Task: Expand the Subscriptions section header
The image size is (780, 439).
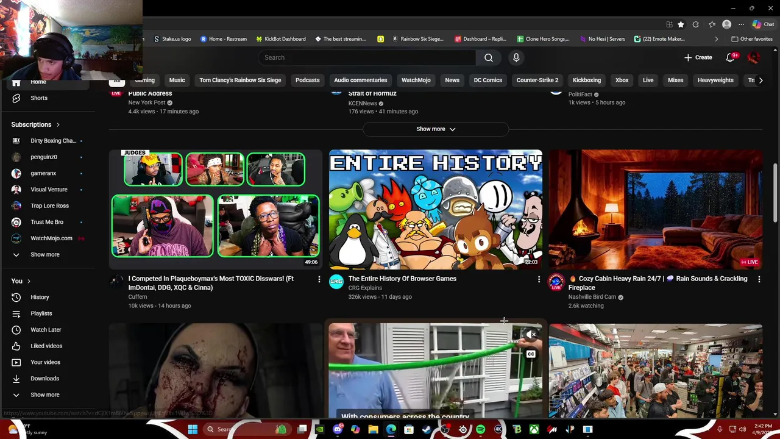Action: tap(35, 124)
